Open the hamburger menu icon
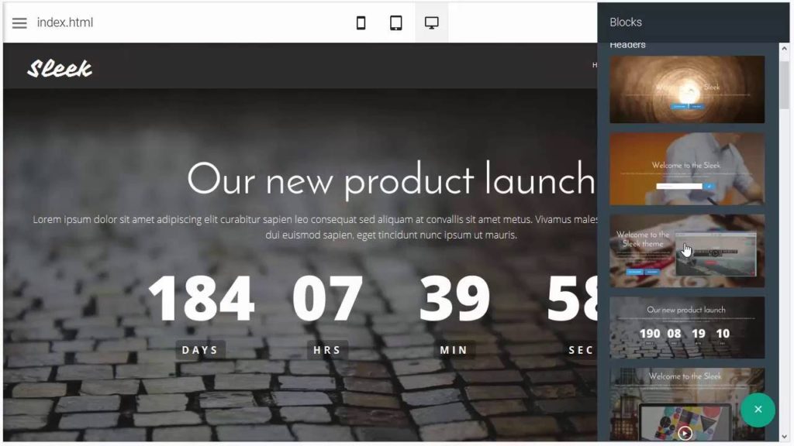 [19, 22]
